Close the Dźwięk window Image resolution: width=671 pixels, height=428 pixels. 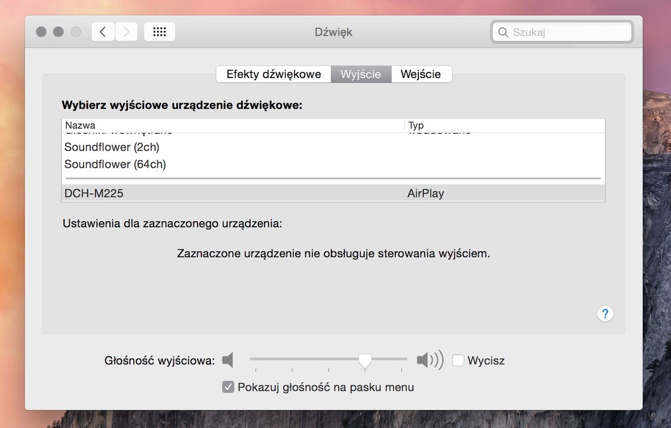pos(41,32)
